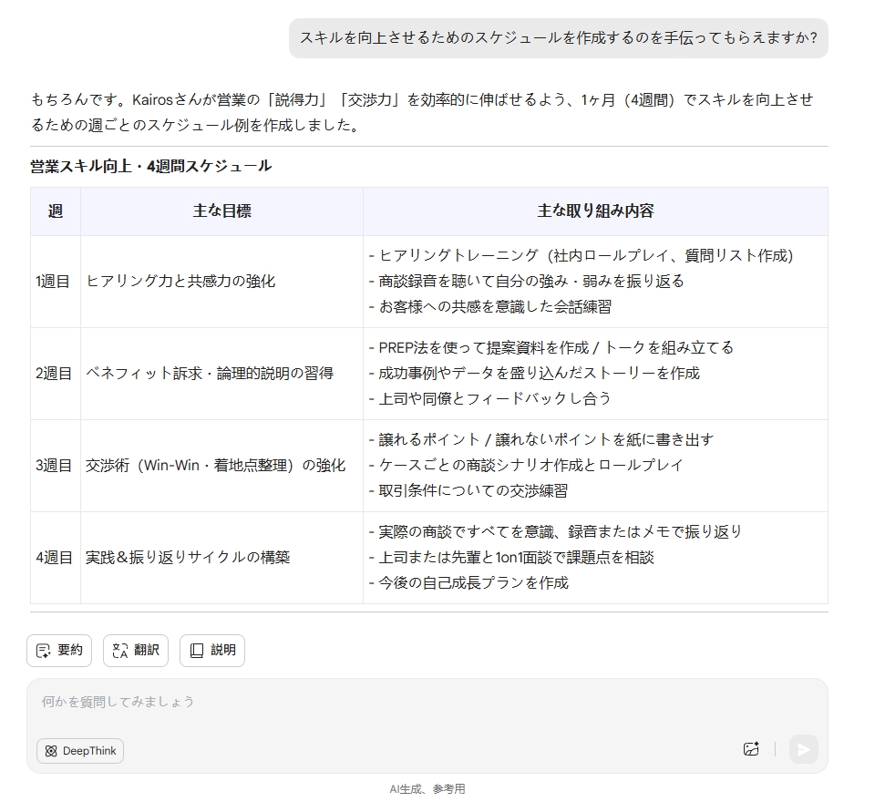Click the user message bubble about スケジュール
The image size is (875, 802).
click(x=558, y=38)
